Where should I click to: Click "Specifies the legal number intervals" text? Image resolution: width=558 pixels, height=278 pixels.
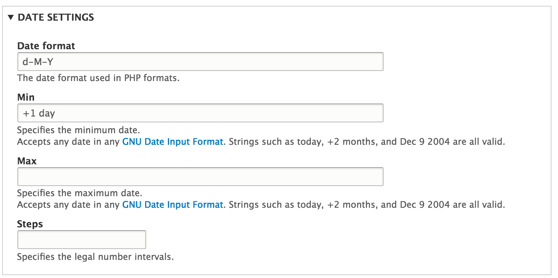95,257
